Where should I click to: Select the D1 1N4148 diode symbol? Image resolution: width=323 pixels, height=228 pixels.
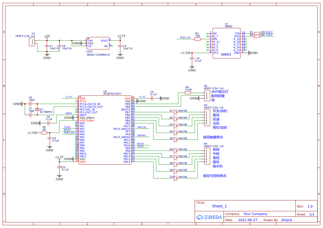click(x=175, y=112)
